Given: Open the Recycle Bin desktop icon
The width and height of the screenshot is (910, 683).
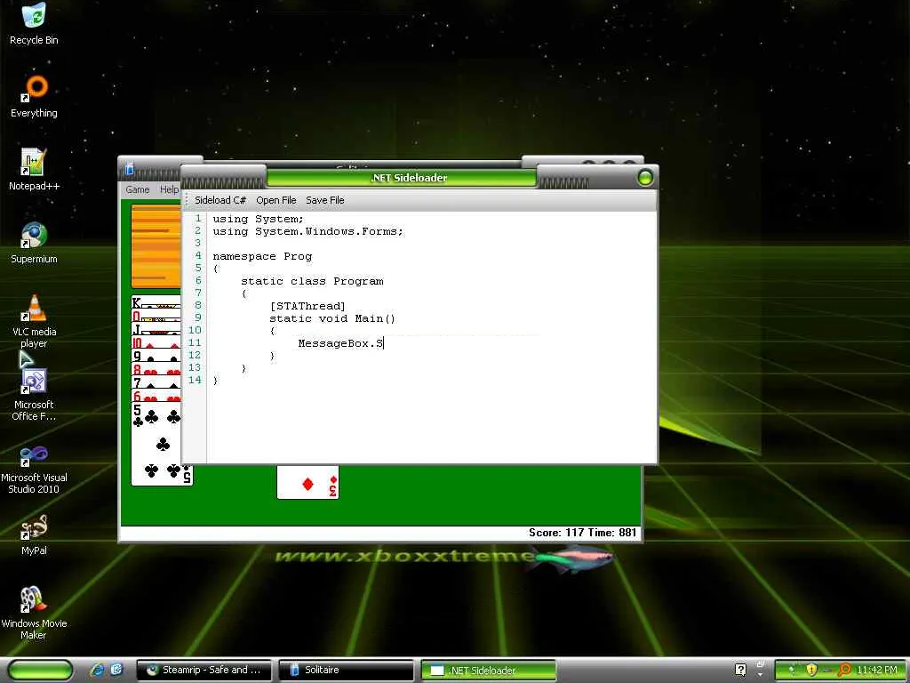Looking at the screenshot, I should [34, 23].
